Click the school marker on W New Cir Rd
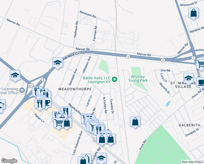 point(58,63)
